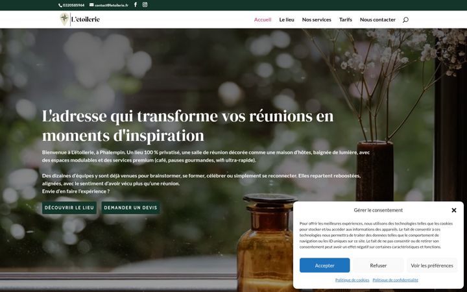This screenshot has width=467, height=292.
Task: Click the L'etoilerie logo
Action: point(80,19)
